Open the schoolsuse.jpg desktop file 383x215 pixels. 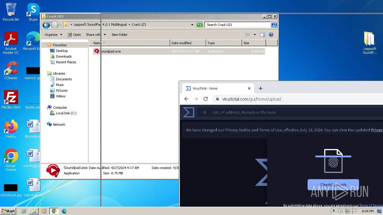point(11,190)
